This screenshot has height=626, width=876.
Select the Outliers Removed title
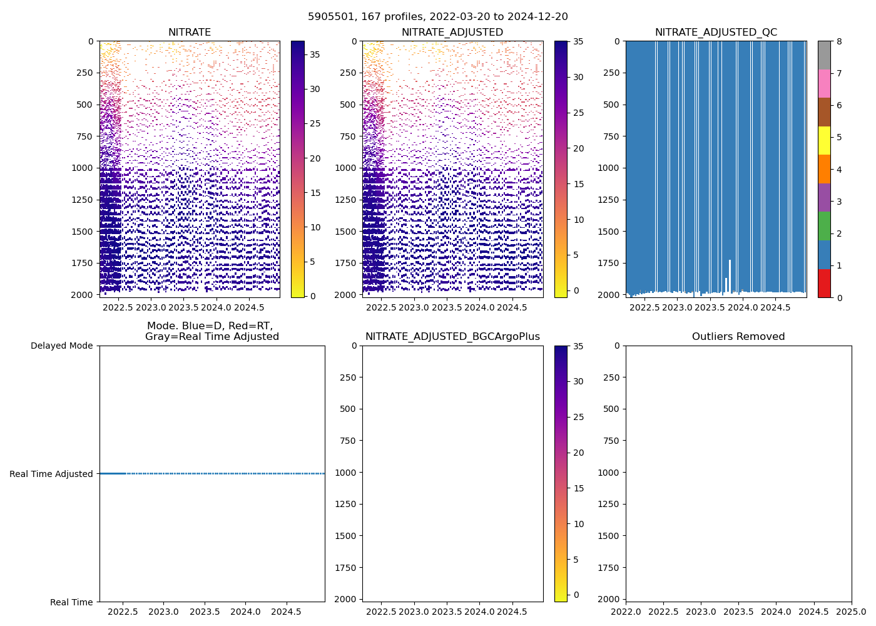point(738,337)
